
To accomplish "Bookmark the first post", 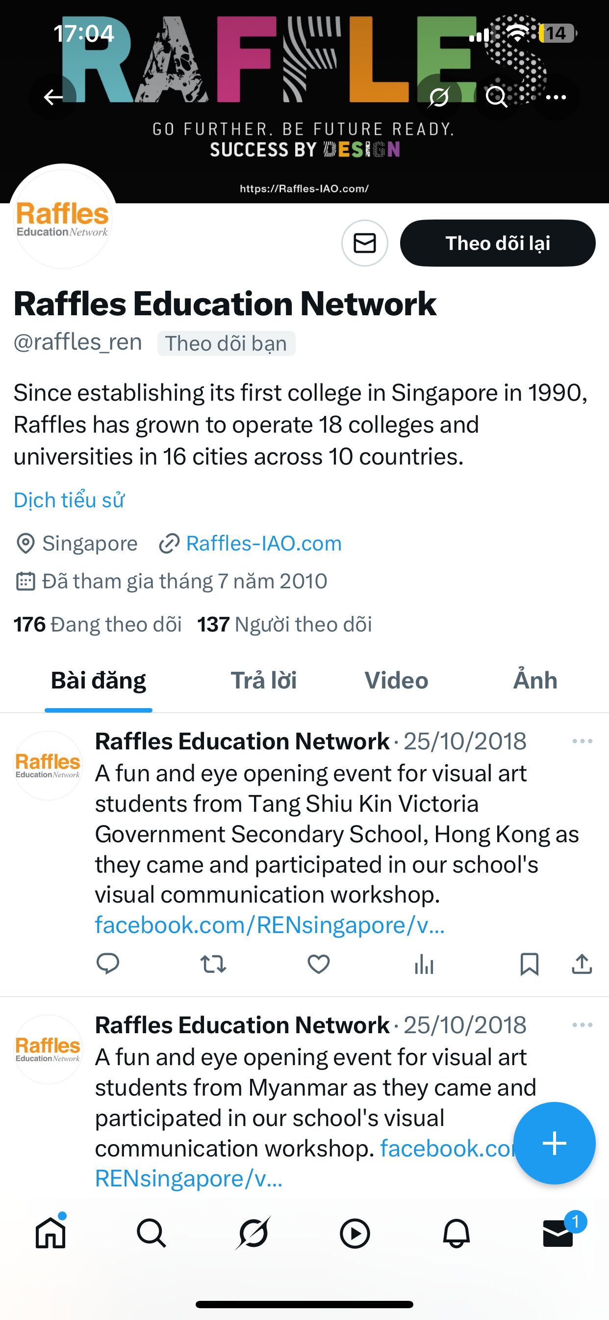I will 529,964.
